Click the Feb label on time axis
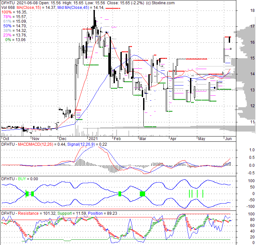The image size is (256, 245). coord(117,139)
